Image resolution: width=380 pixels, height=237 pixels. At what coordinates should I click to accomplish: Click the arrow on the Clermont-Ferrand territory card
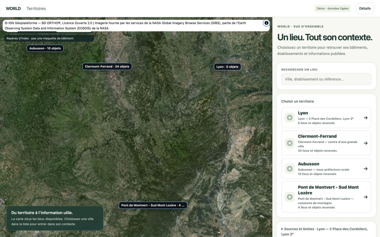click(x=365, y=143)
